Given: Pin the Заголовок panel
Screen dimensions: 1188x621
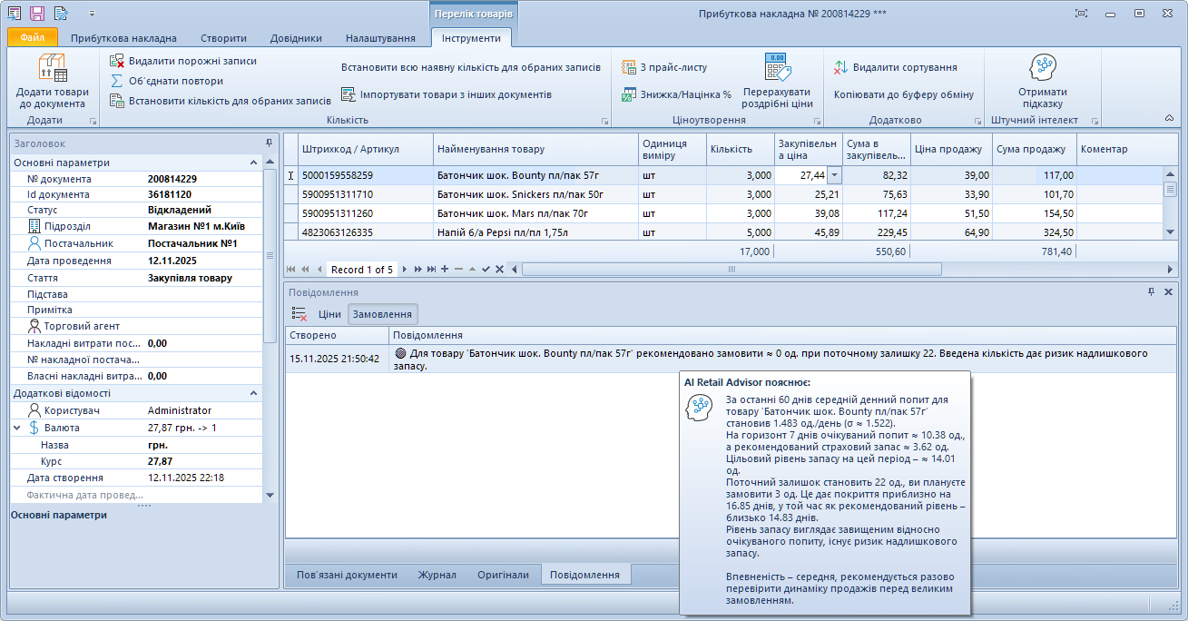Looking at the screenshot, I should (x=269, y=143).
